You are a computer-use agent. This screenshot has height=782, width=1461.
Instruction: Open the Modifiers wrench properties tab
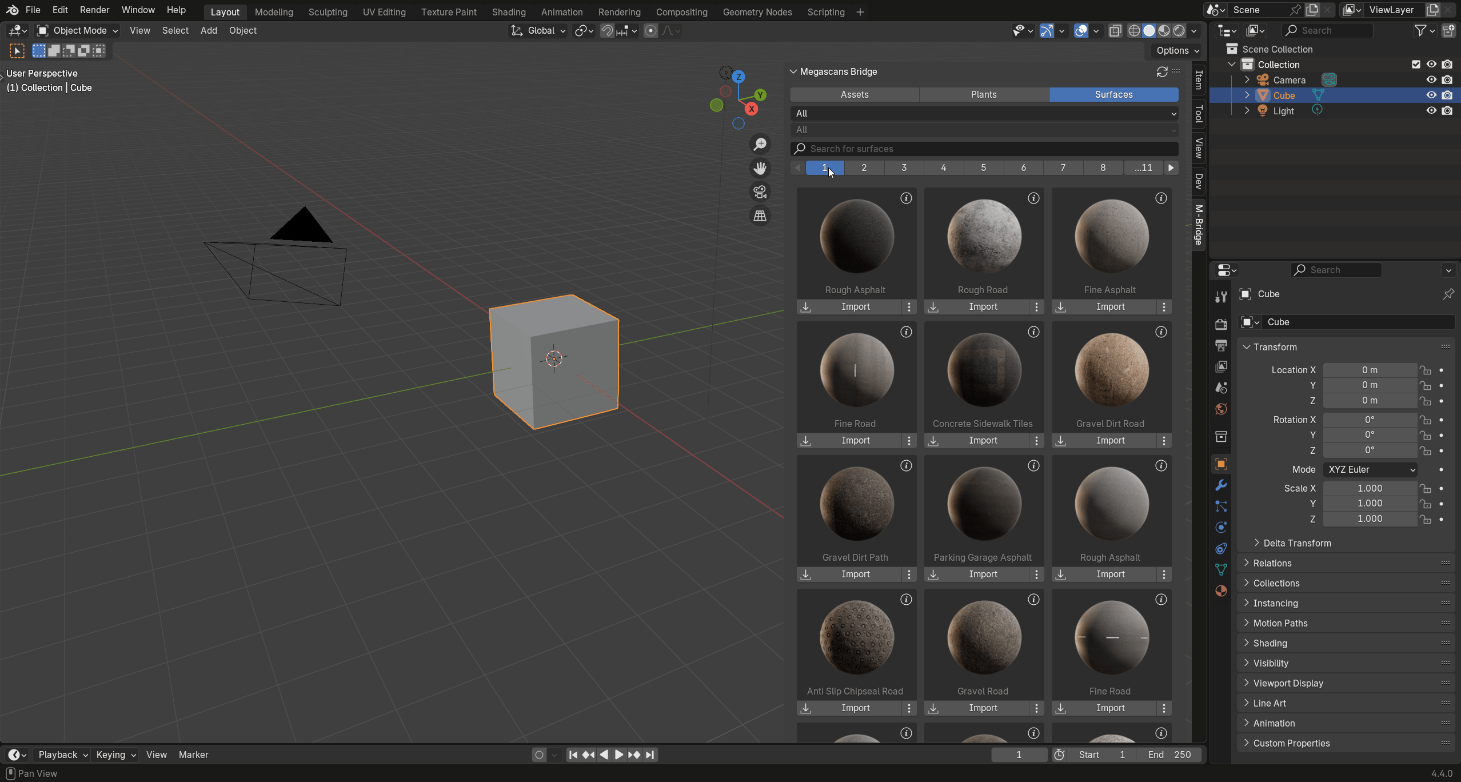[1221, 485]
